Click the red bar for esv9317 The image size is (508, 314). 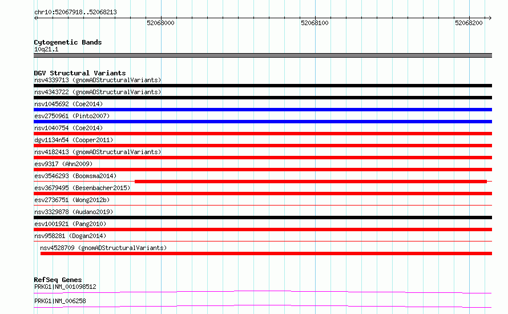(x=263, y=170)
